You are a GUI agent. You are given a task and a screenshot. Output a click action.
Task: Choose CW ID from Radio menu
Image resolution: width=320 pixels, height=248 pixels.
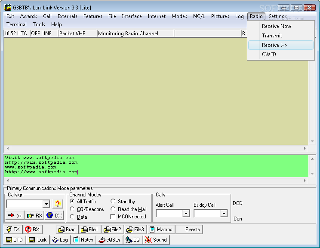[281, 55]
